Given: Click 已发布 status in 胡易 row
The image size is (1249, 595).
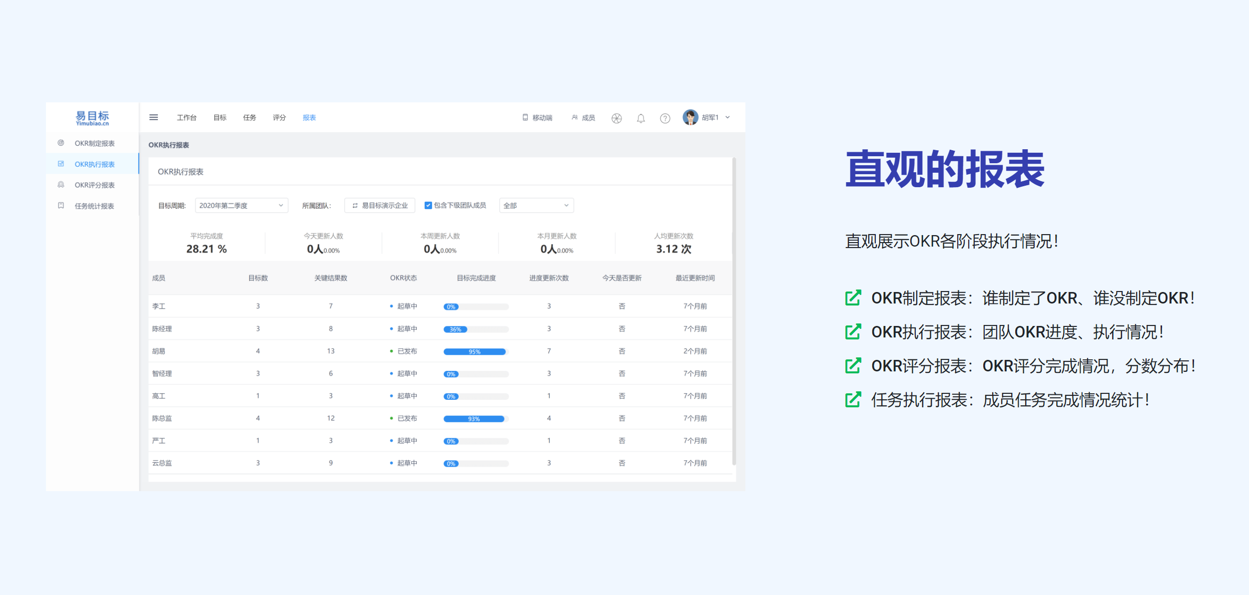Looking at the screenshot, I should [407, 351].
